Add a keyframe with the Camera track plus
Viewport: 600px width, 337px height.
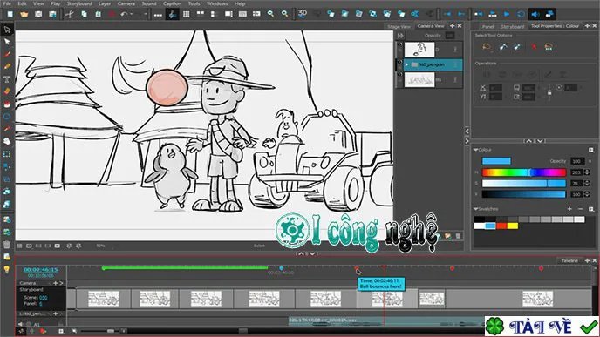click(x=55, y=283)
